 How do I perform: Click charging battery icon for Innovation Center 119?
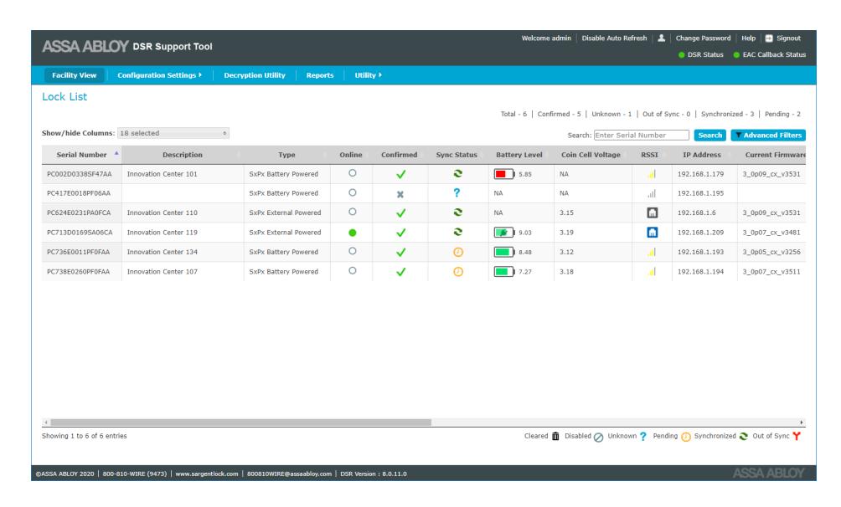tap(503, 233)
